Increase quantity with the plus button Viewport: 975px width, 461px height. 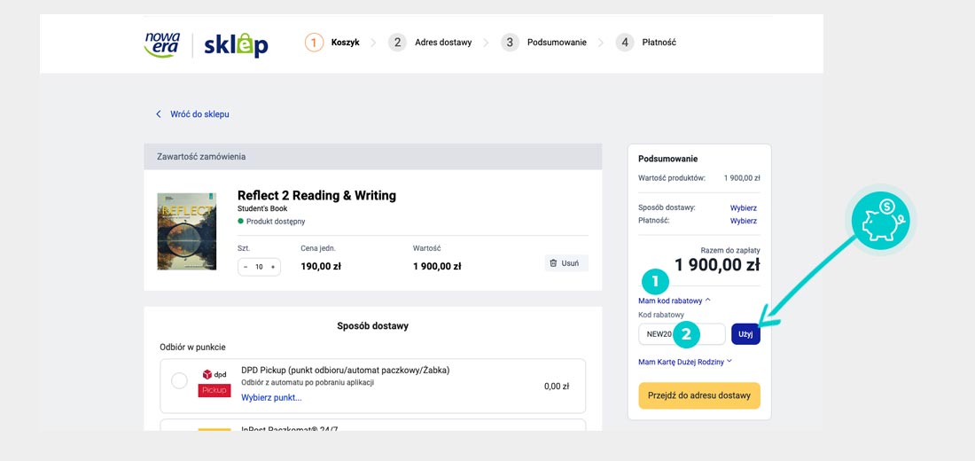[273, 267]
